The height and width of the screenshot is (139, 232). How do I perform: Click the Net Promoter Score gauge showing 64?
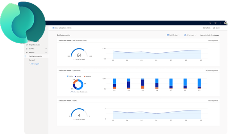pos(79,53)
